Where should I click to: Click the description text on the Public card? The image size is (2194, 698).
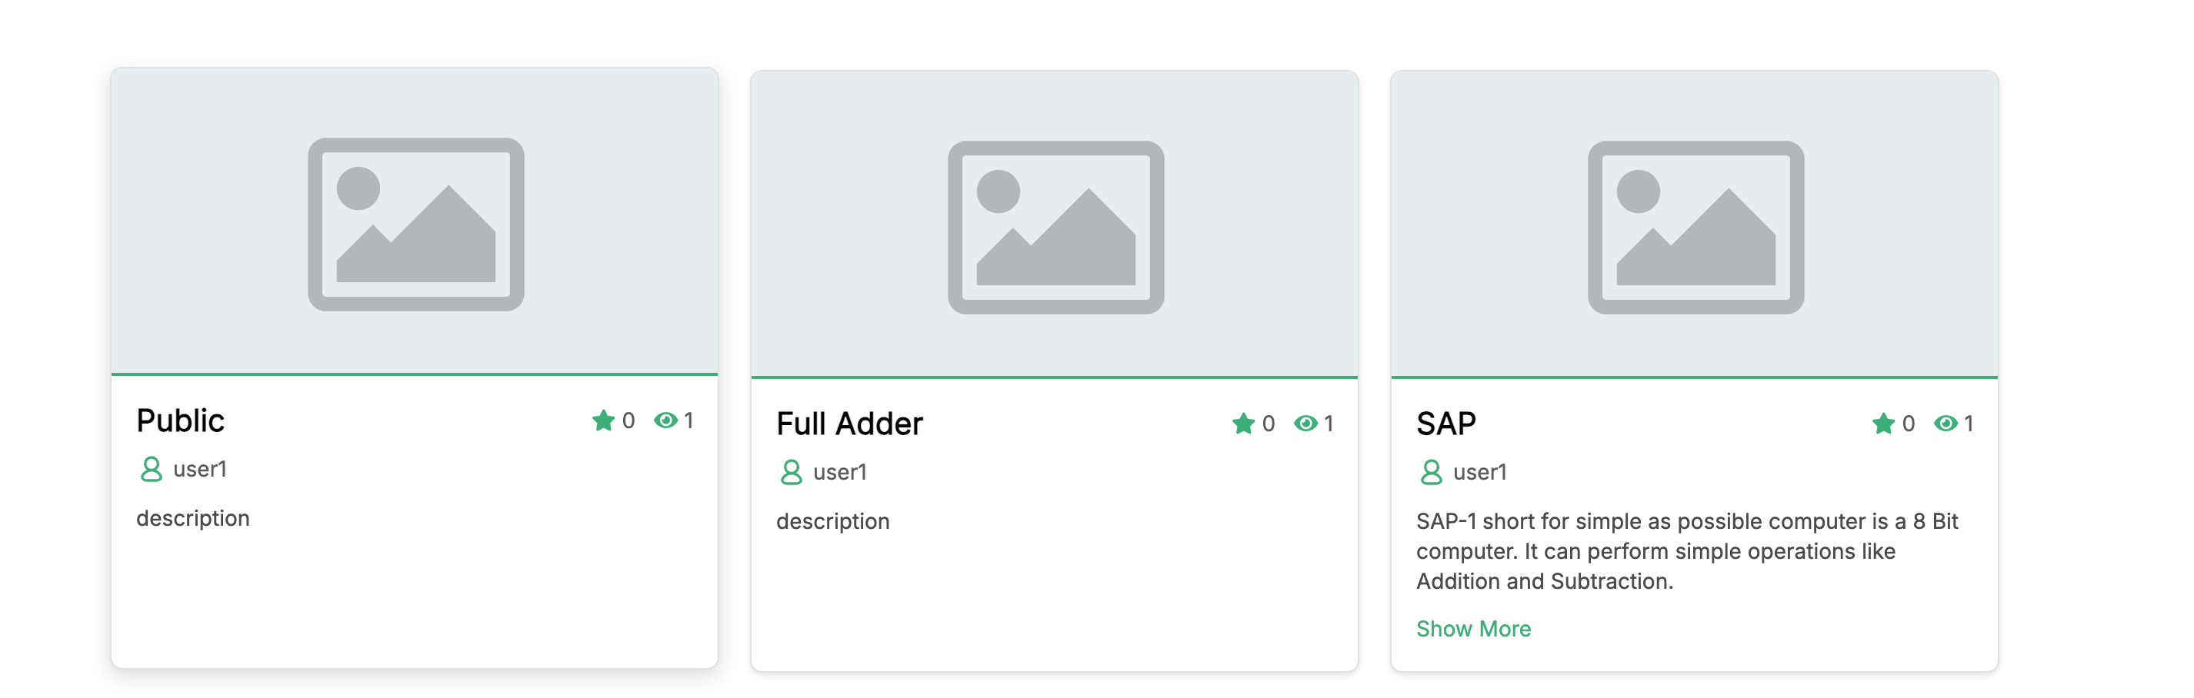[x=193, y=517]
